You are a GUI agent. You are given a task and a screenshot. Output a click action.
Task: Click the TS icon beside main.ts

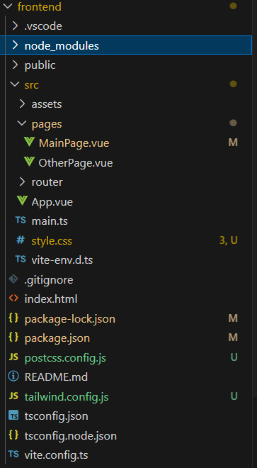pyautogui.click(x=21, y=221)
